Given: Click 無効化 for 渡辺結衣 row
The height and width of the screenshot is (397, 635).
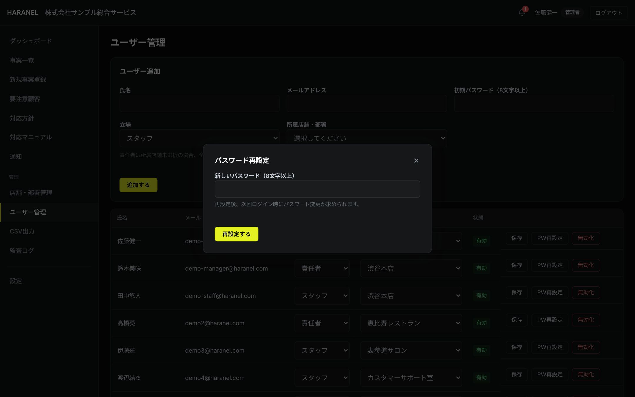Looking at the screenshot, I should pos(586,374).
